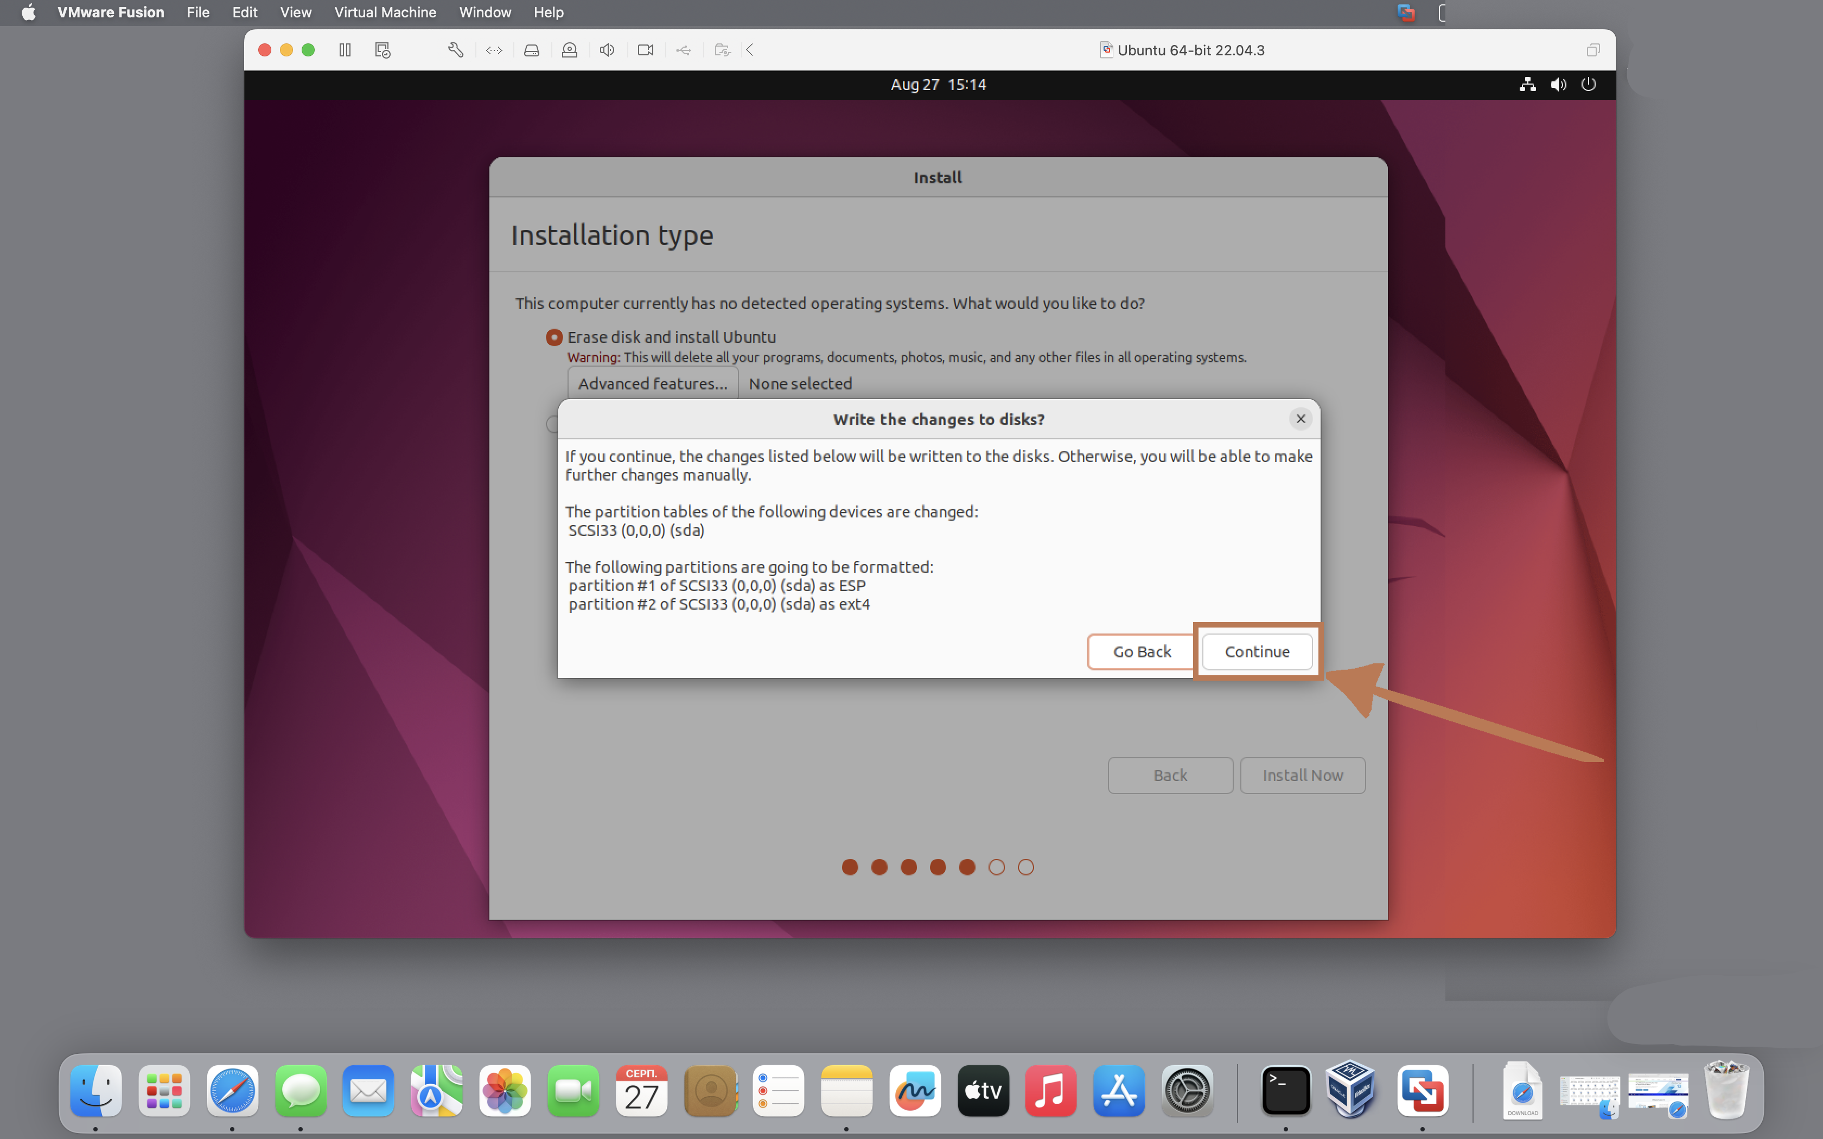Close the Write changes to disks dialog
This screenshot has width=1823, height=1139.
1301,419
